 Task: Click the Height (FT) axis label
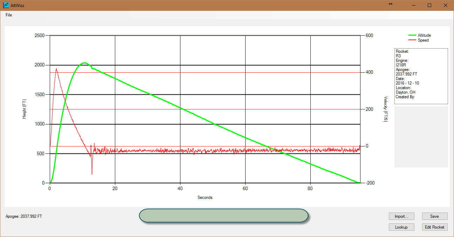[25, 109]
